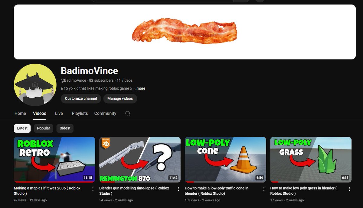Select the Latest sort chip
This screenshot has height=208, width=363.
pos(22,128)
